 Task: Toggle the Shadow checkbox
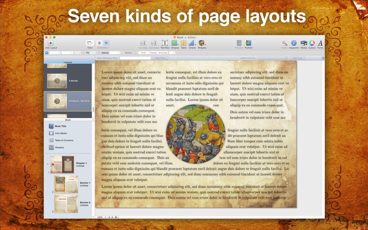123,53
